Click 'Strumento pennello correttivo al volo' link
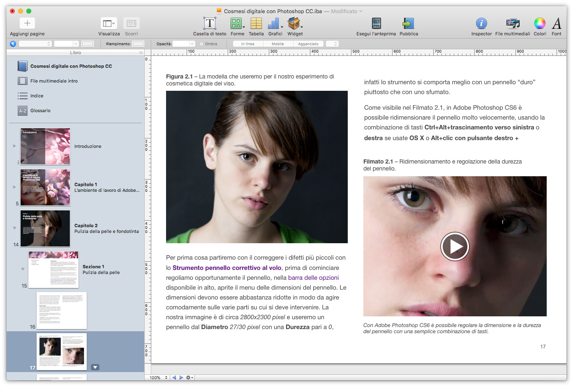The width and height of the screenshot is (573, 387). tap(227, 268)
